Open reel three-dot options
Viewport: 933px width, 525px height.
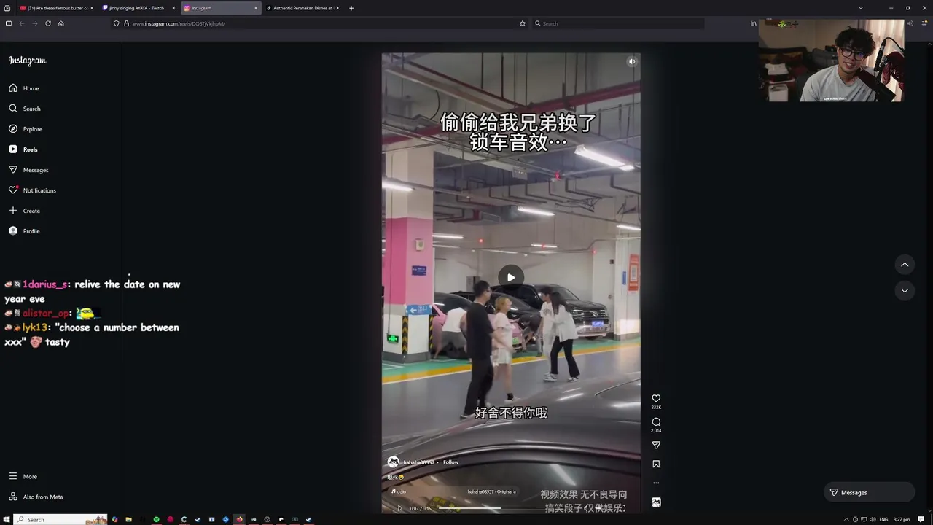click(x=656, y=483)
